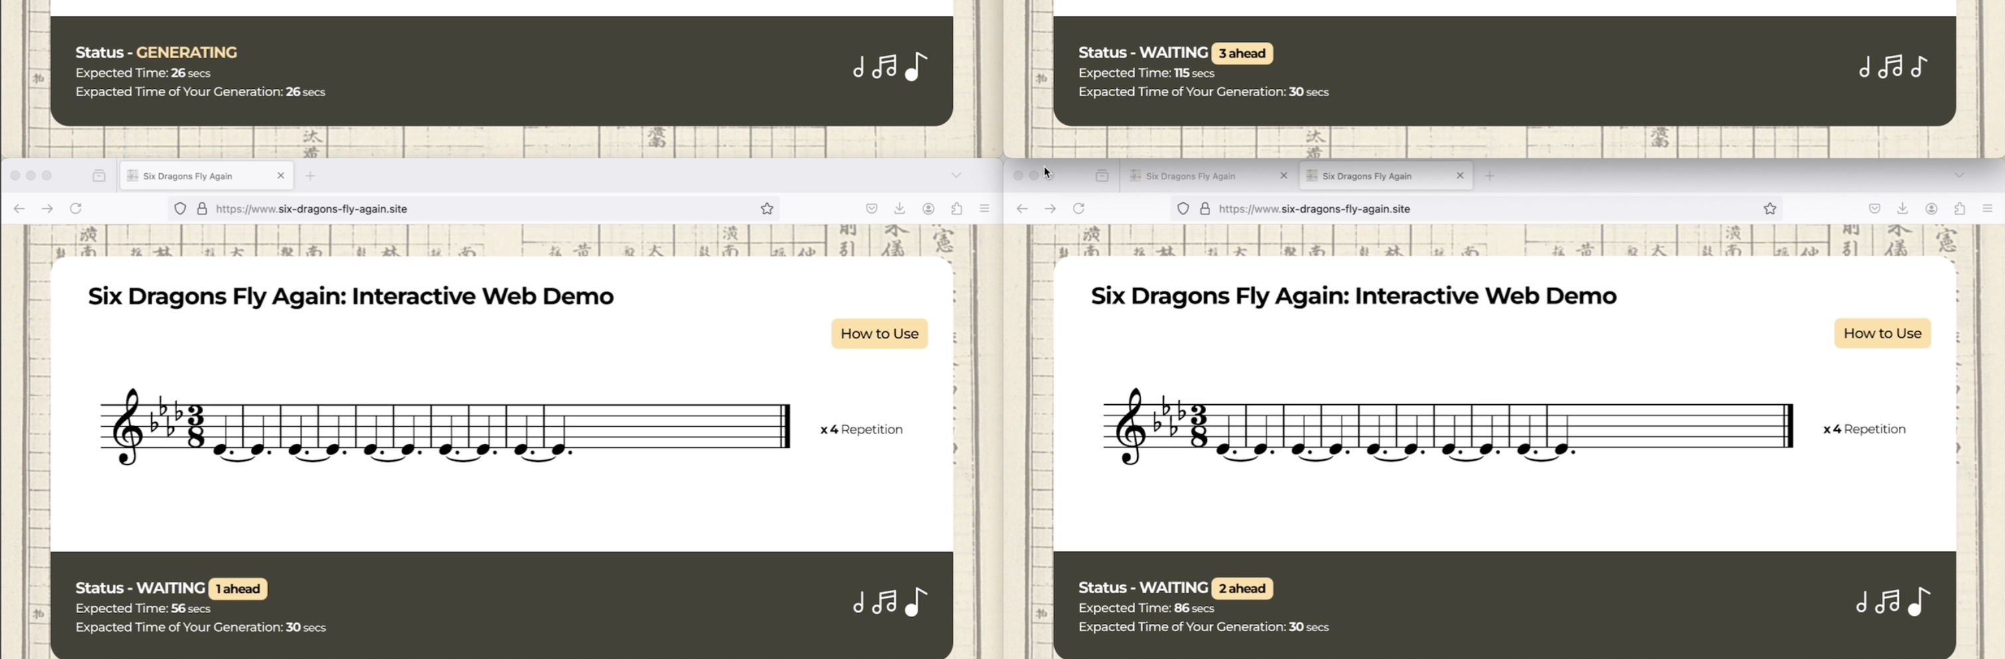Viewport: 2005px width, 659px height.
Task: Click the padlock site info icon in the two-tab window
Action: 1205,209
